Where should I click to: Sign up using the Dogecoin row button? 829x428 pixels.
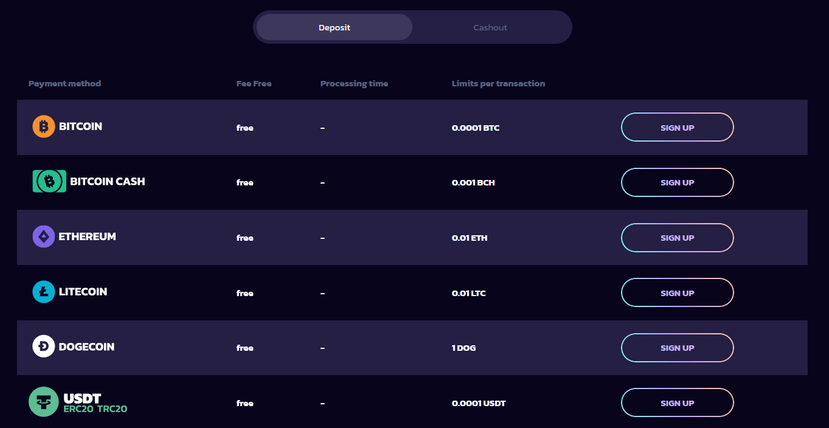tap(677, 348)
